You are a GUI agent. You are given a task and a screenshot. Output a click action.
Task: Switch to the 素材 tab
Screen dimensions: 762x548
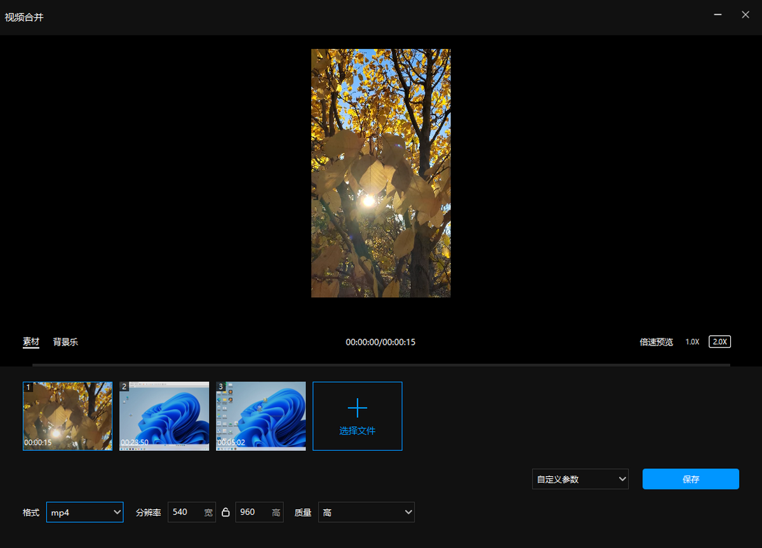[x=31, y=342]
